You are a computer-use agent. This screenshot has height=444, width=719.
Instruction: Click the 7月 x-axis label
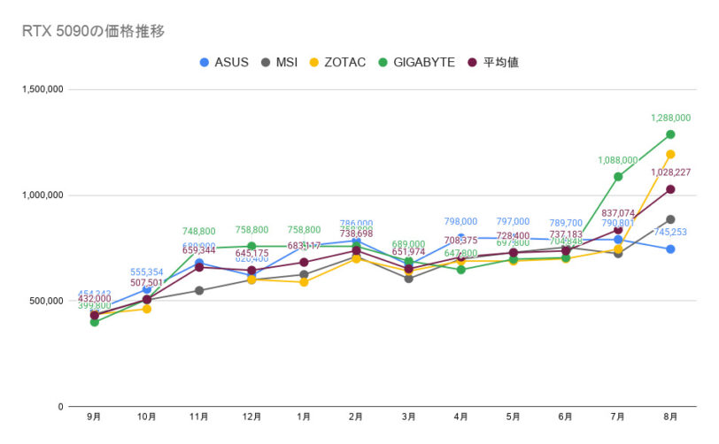click(x=618, y=417)
